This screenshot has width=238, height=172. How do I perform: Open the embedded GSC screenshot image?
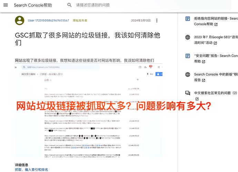(x=89, y=110)
